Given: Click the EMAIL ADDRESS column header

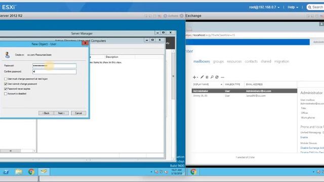Looking at the screenshot, I should 254,84.
